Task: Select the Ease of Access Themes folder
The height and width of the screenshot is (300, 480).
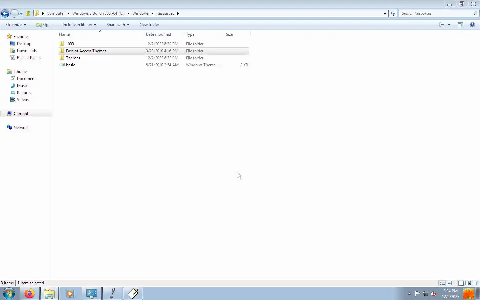Action: click(x=153, y=51)
